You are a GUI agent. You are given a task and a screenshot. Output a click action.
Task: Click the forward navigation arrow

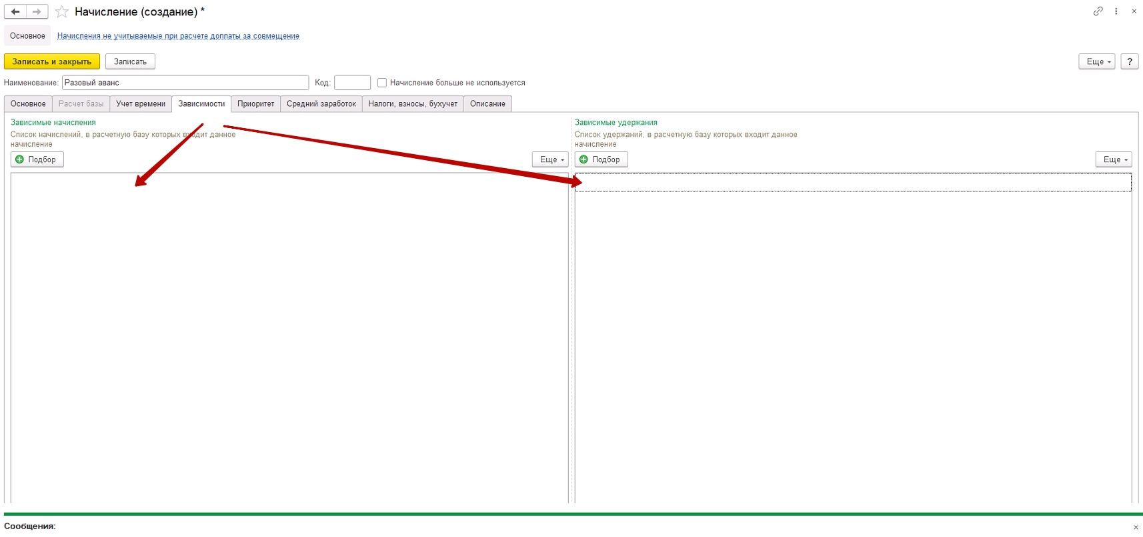37,11
